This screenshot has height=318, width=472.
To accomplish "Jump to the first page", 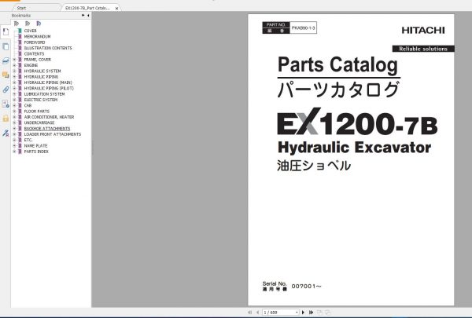I will (250, 313).
